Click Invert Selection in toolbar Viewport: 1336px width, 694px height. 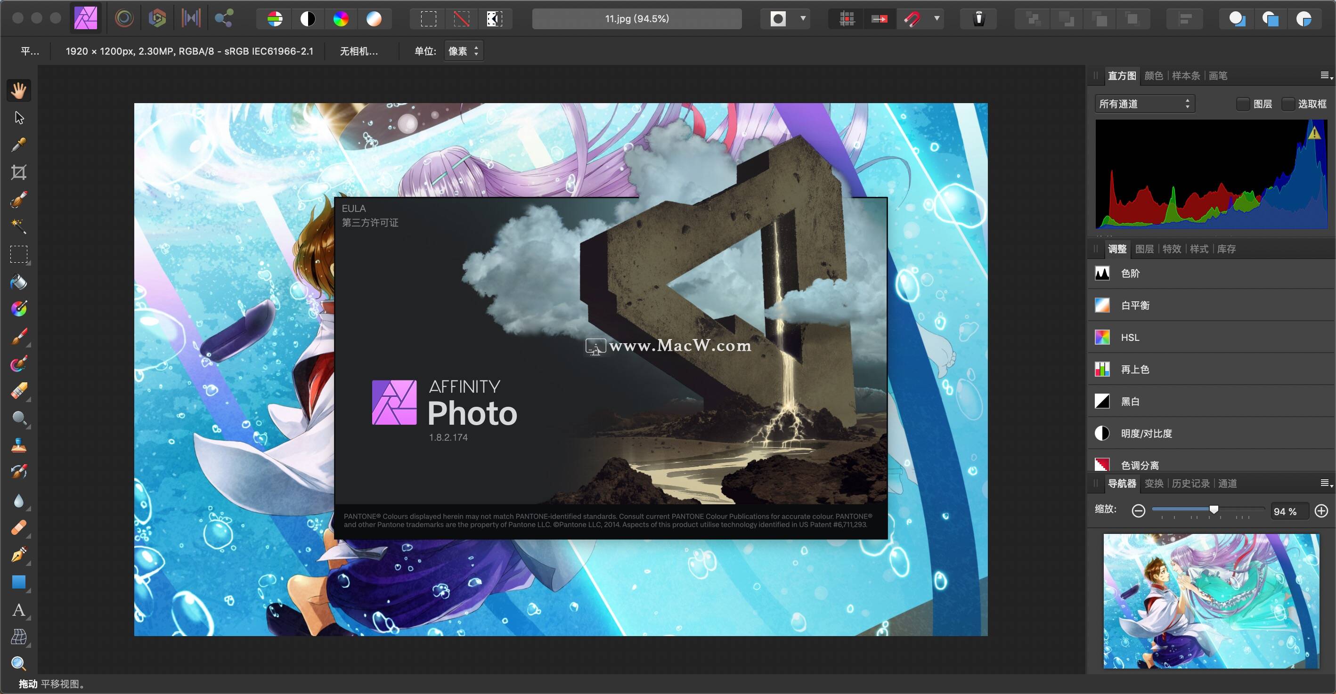click(x=494, y=19)
